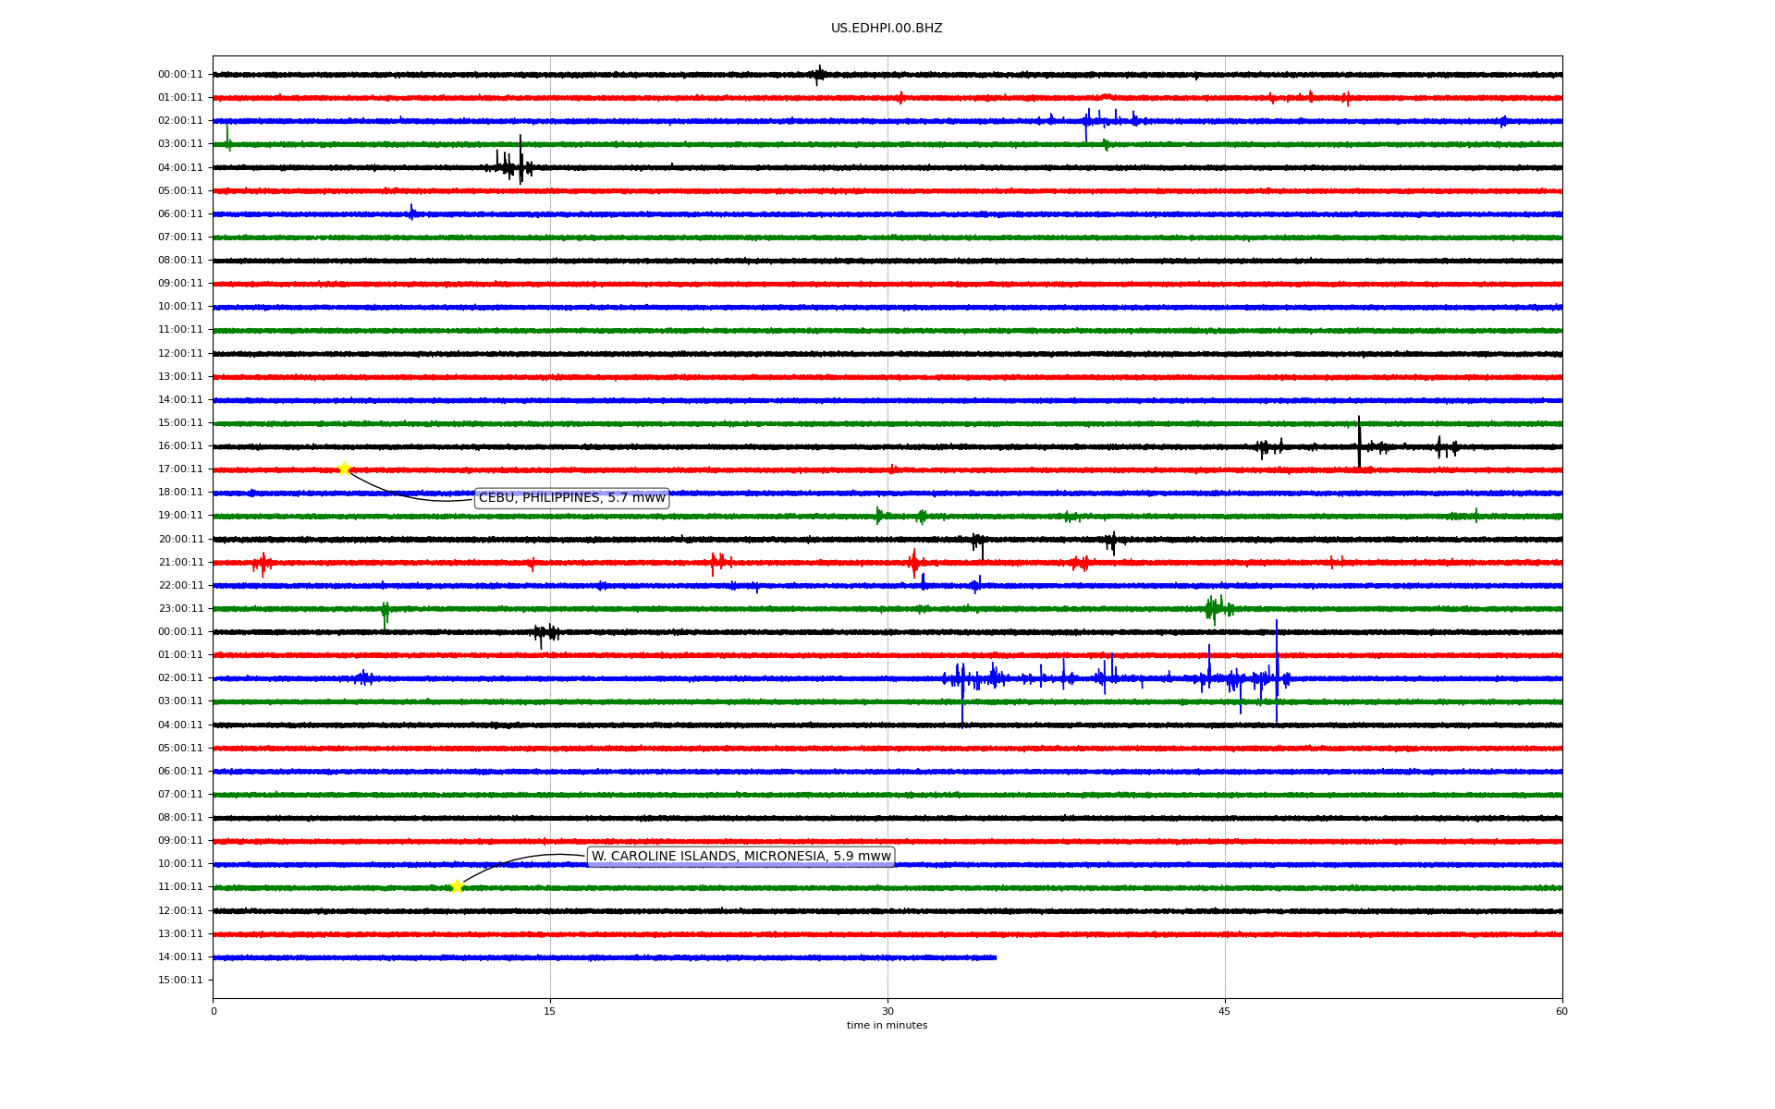The image size is (1775, 1109).
Task: Click the yellow star on Caroline Islands event
Action: 457,886
